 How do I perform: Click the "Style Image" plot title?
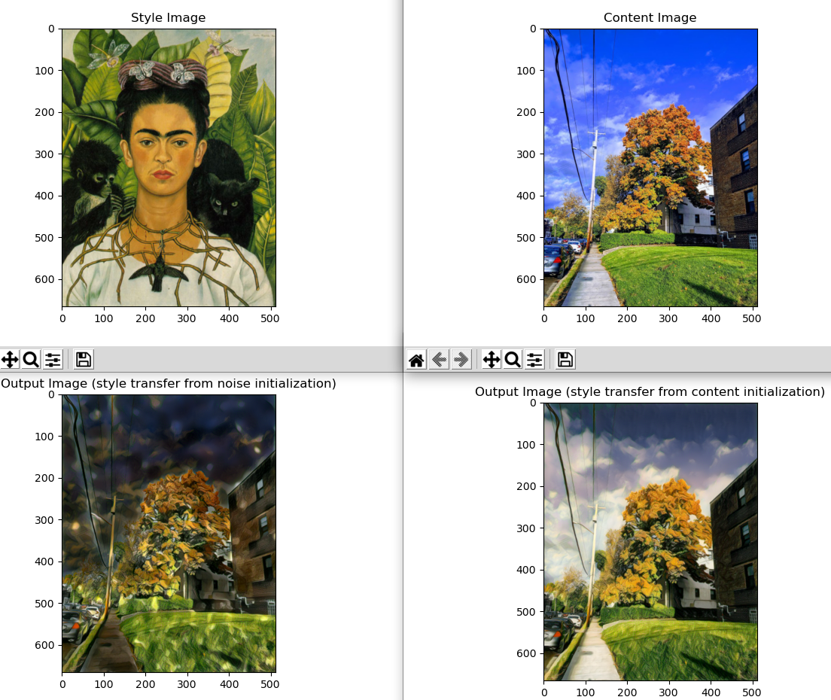pyautogui.click(x=168, y=17)
